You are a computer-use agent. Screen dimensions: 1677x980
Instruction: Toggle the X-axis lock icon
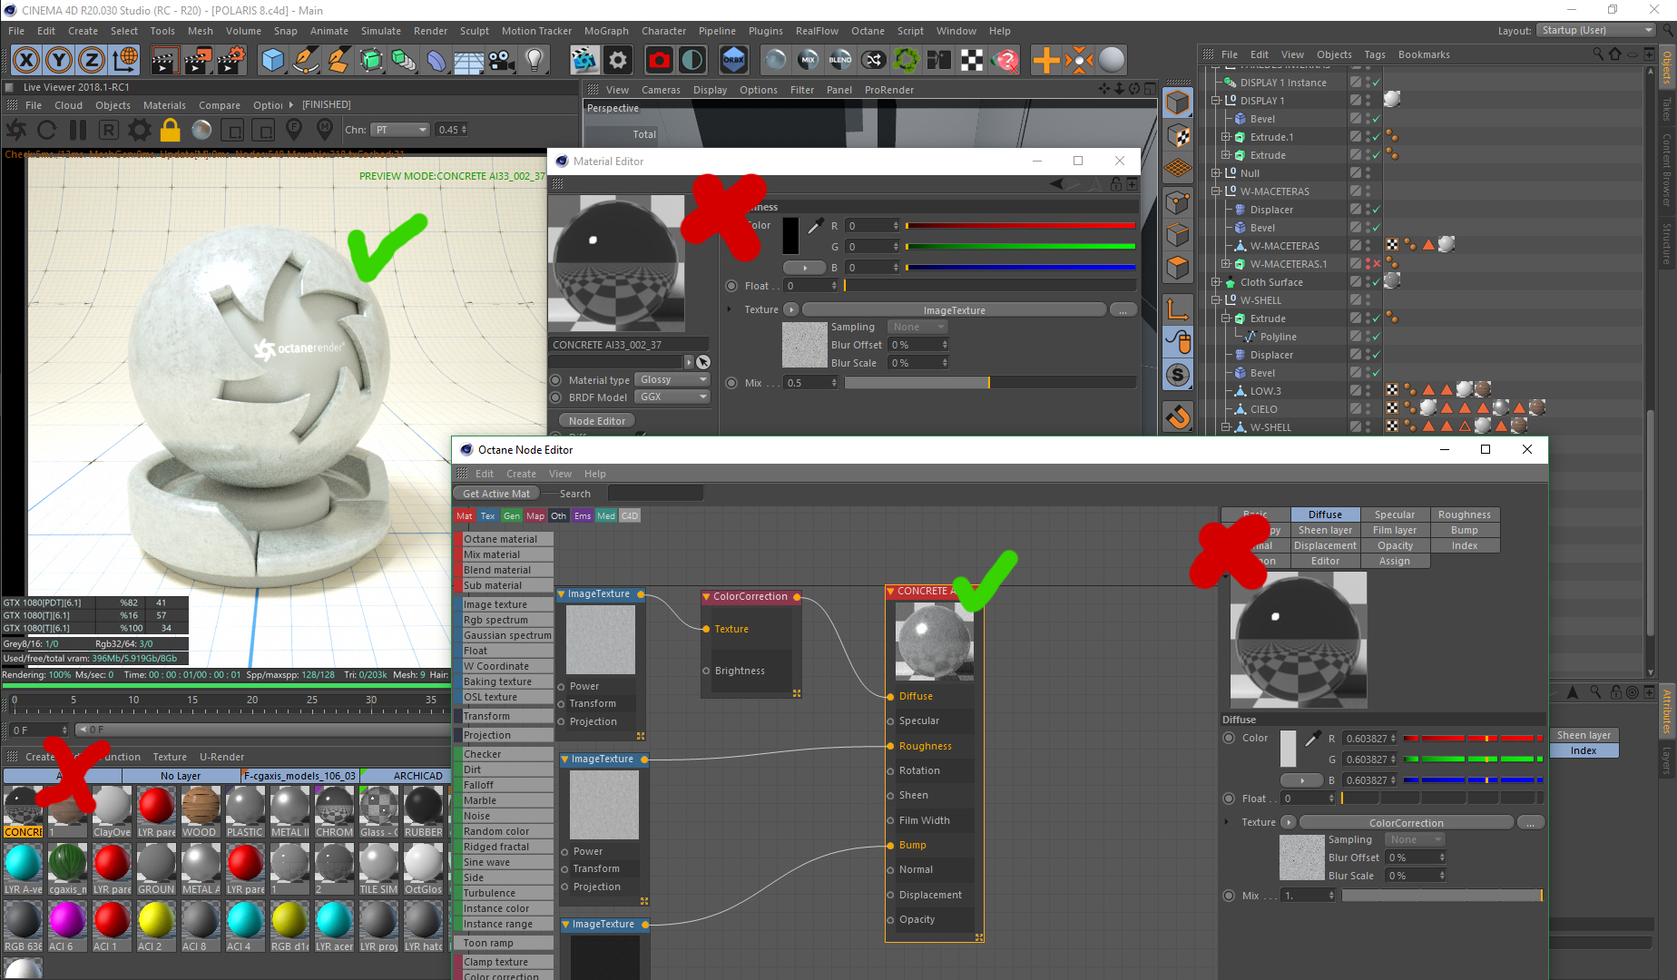[x=26, y=61]
